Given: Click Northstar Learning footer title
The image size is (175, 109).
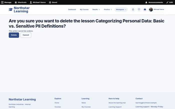Looking at the screenshot, I should coord(22,99).
